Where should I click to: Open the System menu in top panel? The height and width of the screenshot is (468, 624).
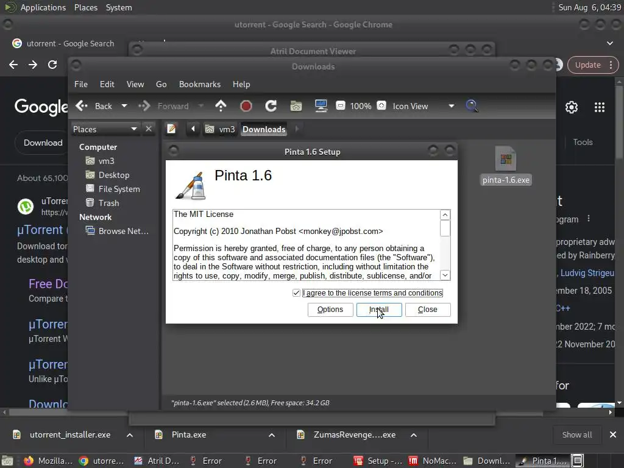click(x=119, y=7)
